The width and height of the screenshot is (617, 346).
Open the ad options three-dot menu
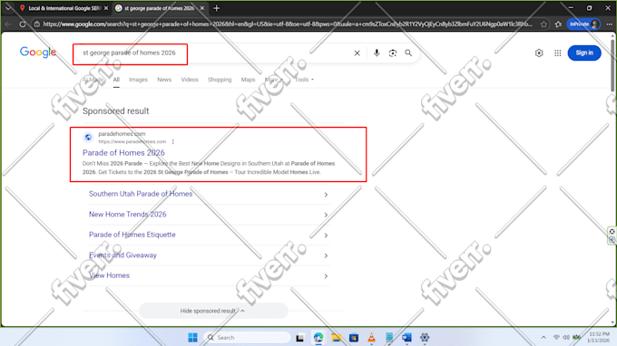point(173,142)
